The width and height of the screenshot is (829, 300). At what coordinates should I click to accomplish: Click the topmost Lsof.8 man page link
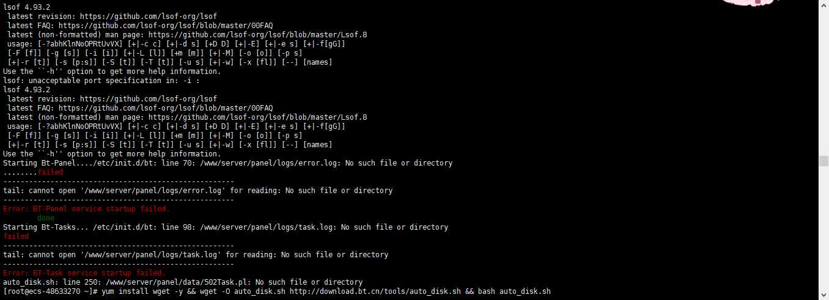[x=258, y=35]
